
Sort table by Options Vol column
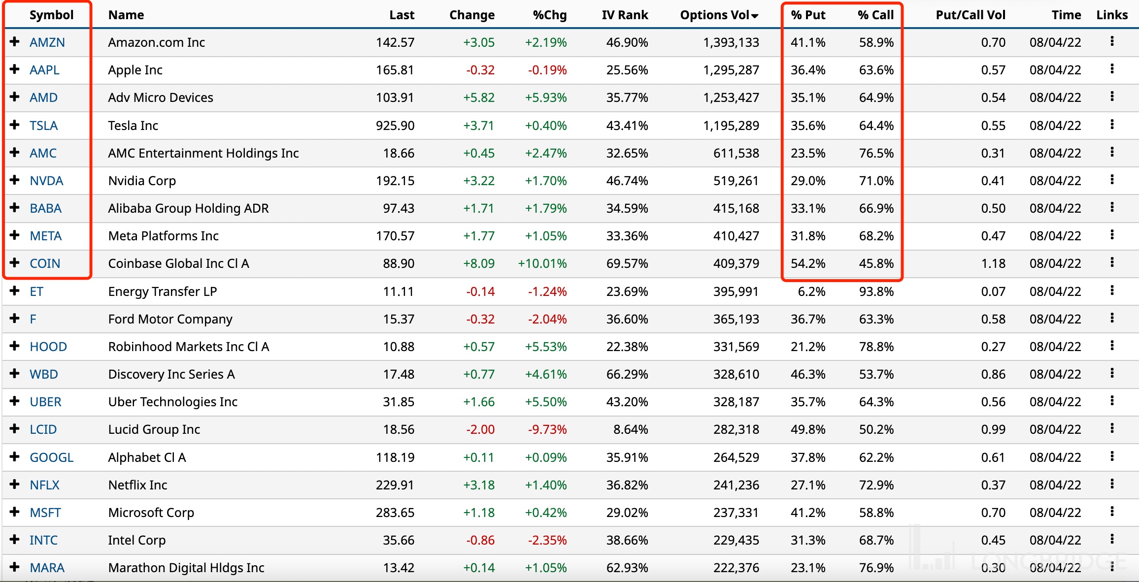(x=719, y=15)
